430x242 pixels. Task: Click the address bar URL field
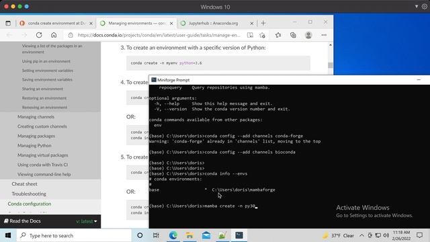[159, 35]
